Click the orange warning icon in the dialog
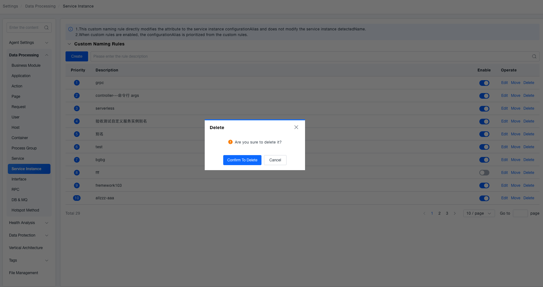This screenshot has height=287, width=543. (x=230, y=142)
